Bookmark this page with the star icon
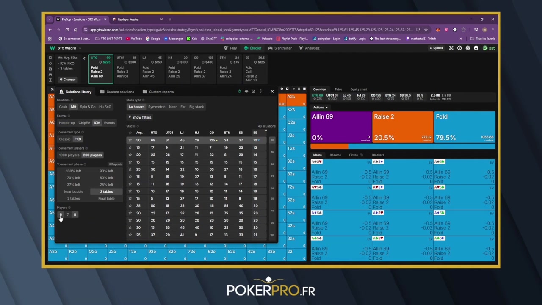This screenshot has height=305, width=542. point(426,30)
